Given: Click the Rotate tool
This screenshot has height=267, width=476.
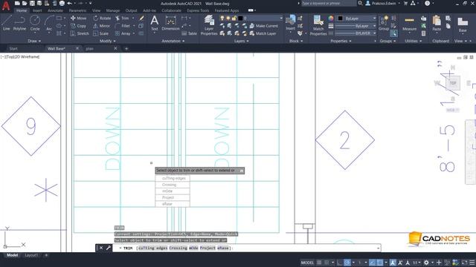Looking at the screenshot, I should pos(102,18).
